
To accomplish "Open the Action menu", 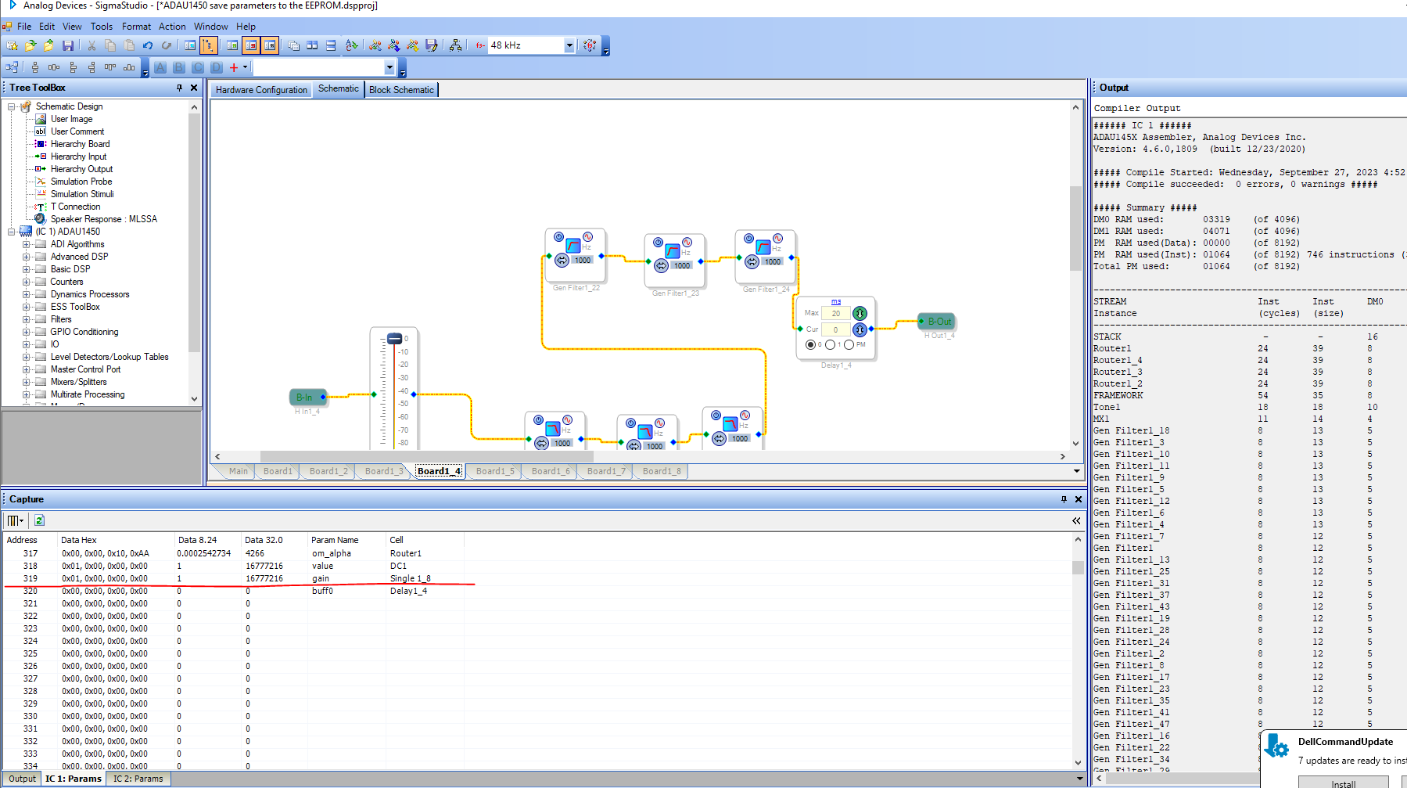I will tap(172, 27).
